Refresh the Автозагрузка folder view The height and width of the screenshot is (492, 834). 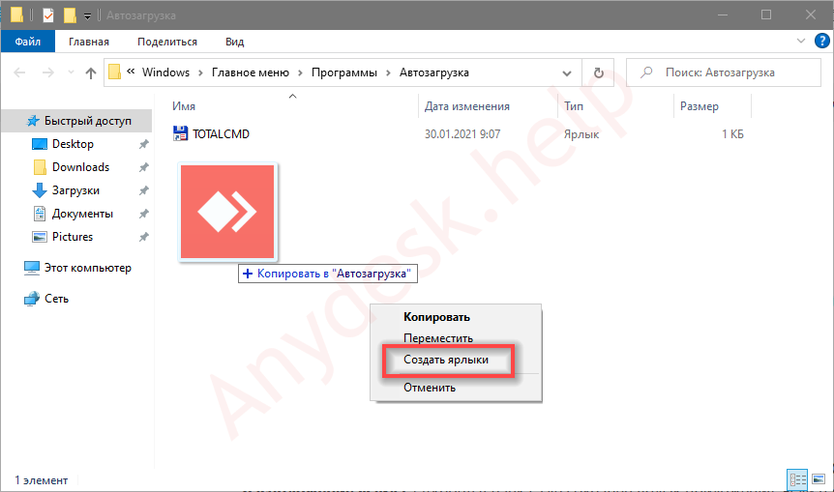pos(599,72)
